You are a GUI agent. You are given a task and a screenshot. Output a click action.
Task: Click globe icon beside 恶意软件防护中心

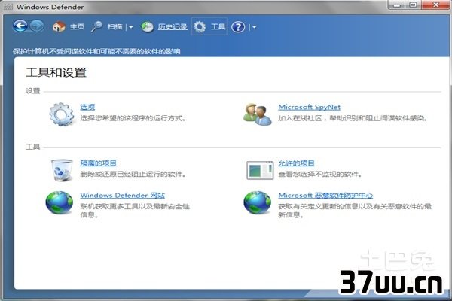pos(258,202)
